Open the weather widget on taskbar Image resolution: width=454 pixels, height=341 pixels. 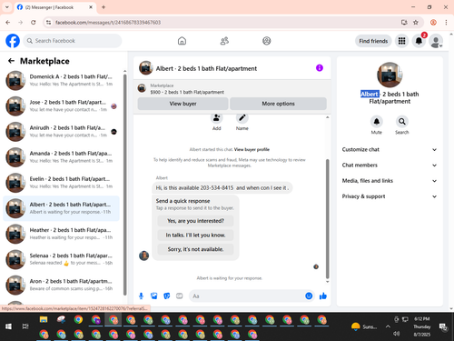coord(364,326)
